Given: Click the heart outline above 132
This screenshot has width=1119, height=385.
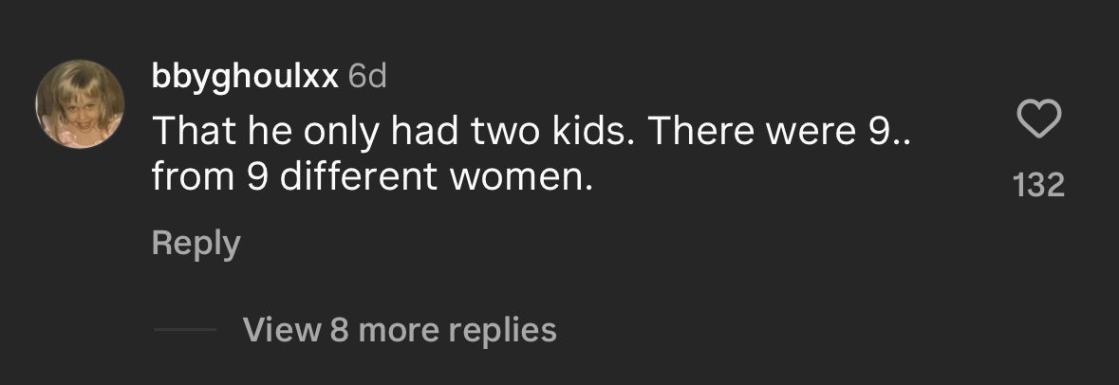Looking at the screenshot, I should click(1038, 121).
